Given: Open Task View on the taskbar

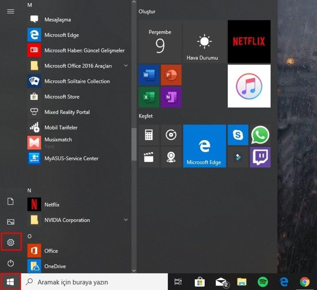Looking at the screenshot, I should [x=178, y=282].
